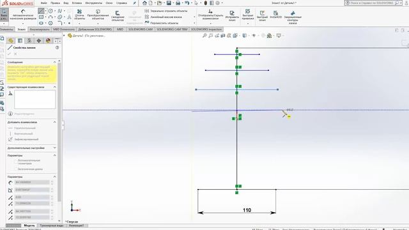409x230 pixels.
Task: Open the Line tool dropdown arrow
Action: (x=45, y=11)
